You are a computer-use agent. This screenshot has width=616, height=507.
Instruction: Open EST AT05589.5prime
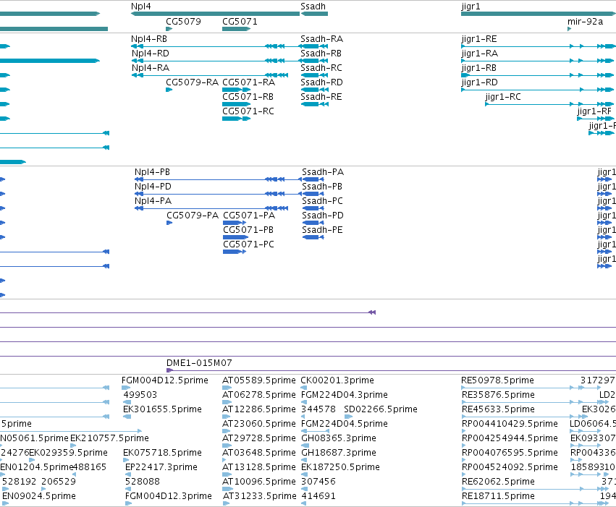pyautogui.click(x=259, y=380)
